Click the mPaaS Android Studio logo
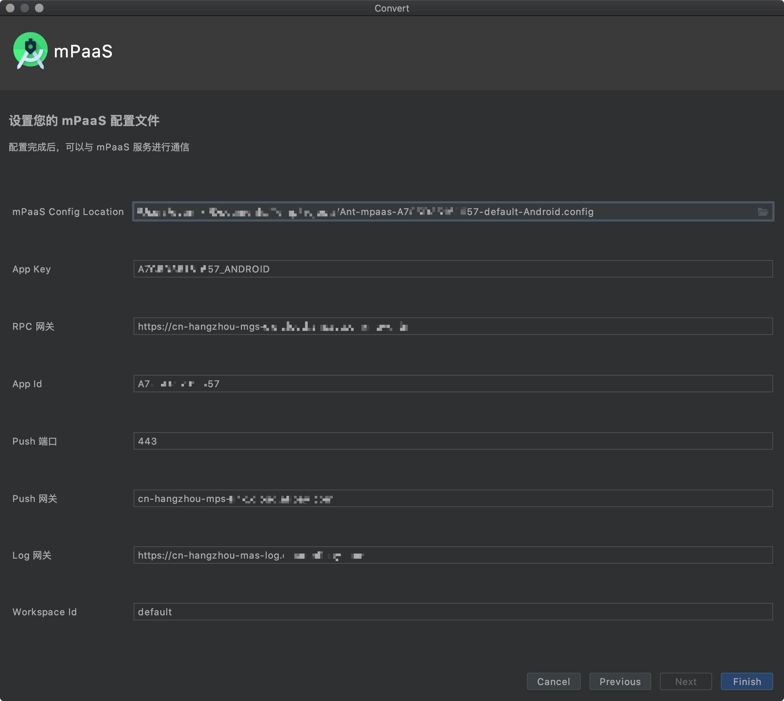The image size is (784, 701). pos(30,51)
